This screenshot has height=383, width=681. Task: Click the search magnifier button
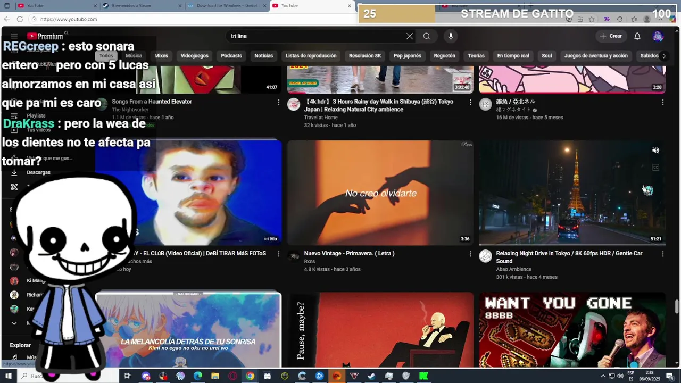(x=427, y=36)
